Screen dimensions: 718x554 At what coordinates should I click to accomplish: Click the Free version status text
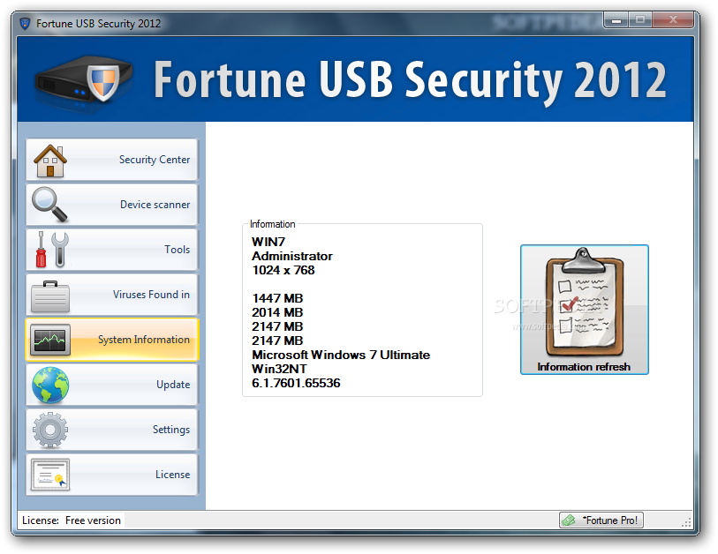[x=93, y=520]
